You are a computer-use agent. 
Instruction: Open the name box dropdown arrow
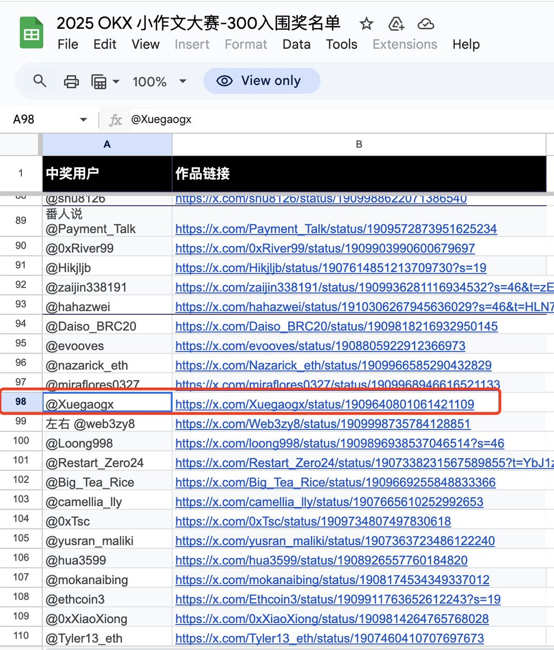tap(83, 120)
